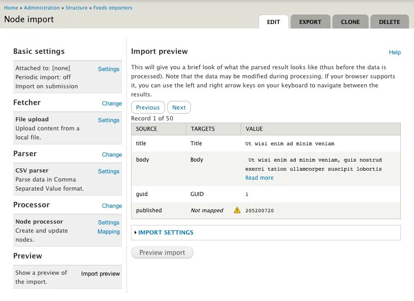Go to the Edit tab
Screen dimensions: 414x301
click(x=273, y=22)
